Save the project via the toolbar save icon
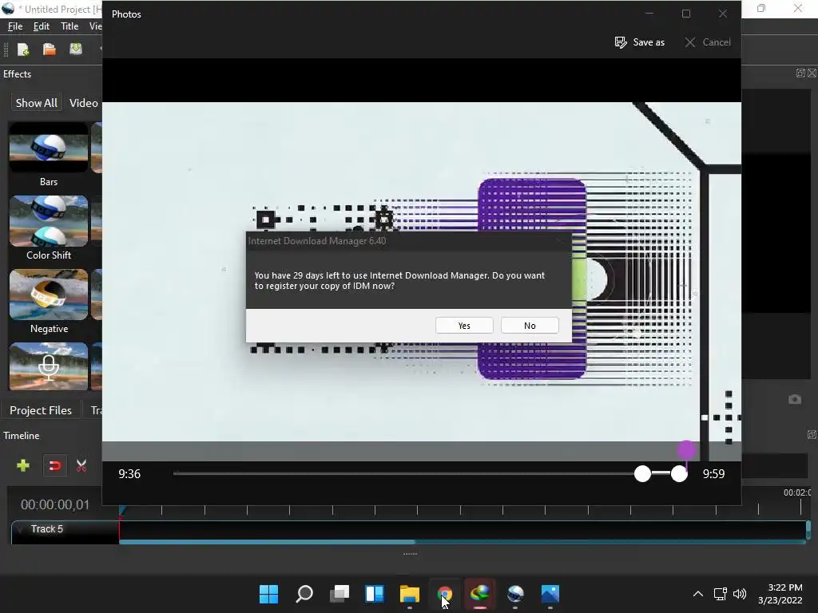This screenshot has width=818, height=613. [76, 49]
